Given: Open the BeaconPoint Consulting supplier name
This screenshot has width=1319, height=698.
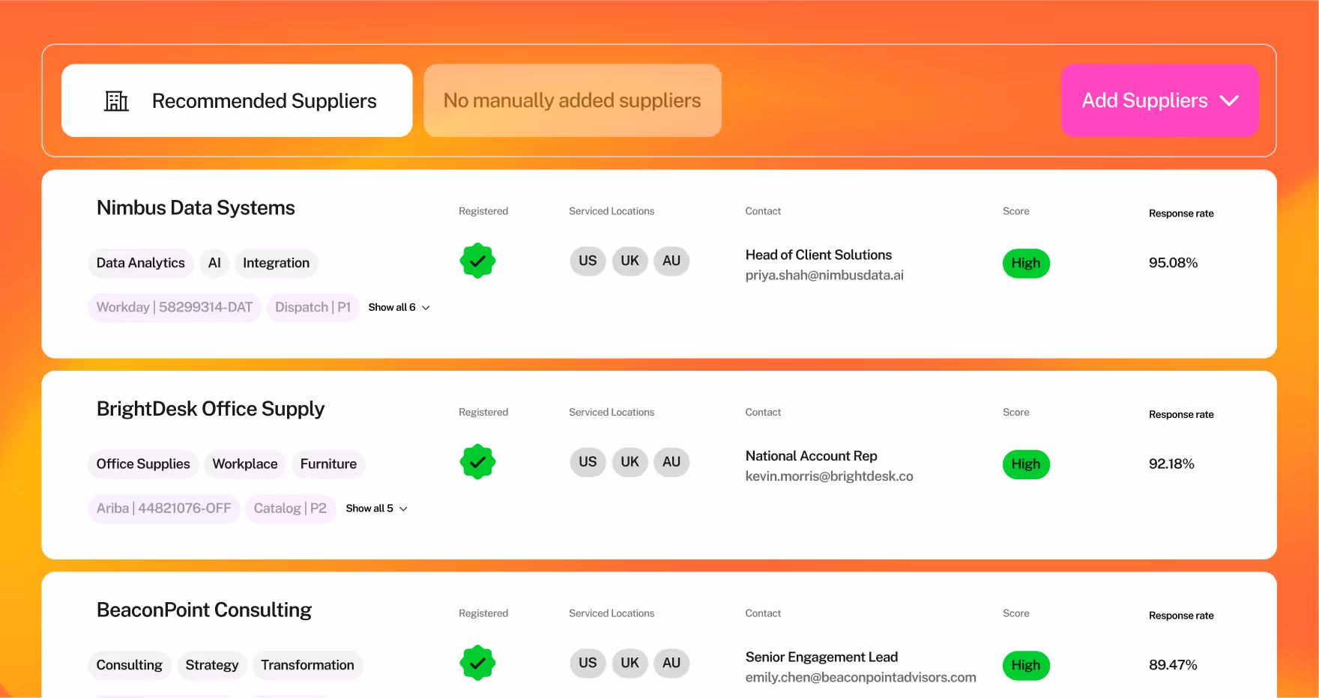Looking at the screenshot, I should 204,610.
